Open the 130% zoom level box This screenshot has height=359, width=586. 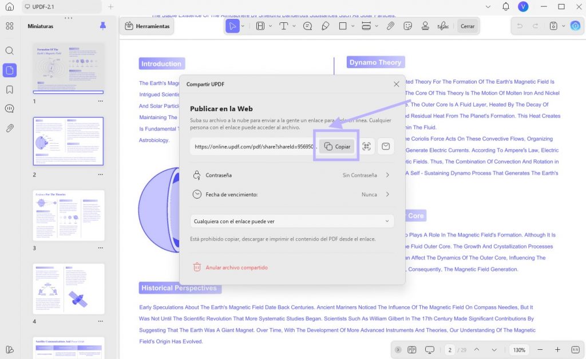(x=519, y=350)
